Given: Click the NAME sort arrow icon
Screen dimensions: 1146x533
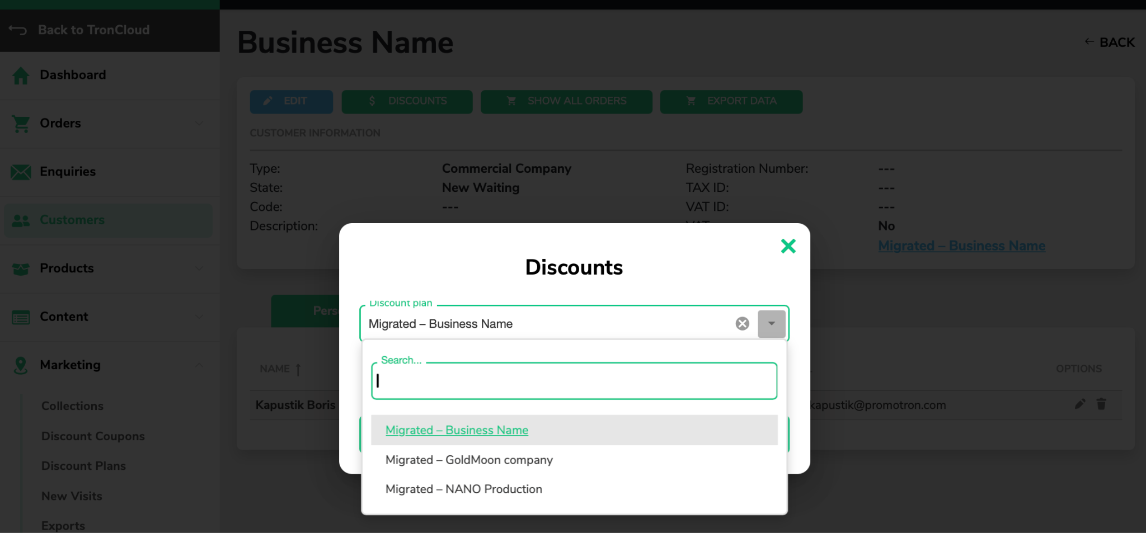Looking at the screenshot, I should tap(298, 369).
